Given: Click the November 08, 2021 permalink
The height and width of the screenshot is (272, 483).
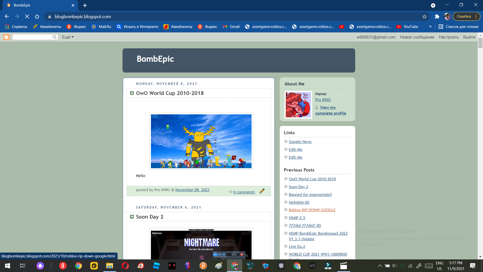Looking at the screenshot, I should pyautogui.click(x=192, y=190).
